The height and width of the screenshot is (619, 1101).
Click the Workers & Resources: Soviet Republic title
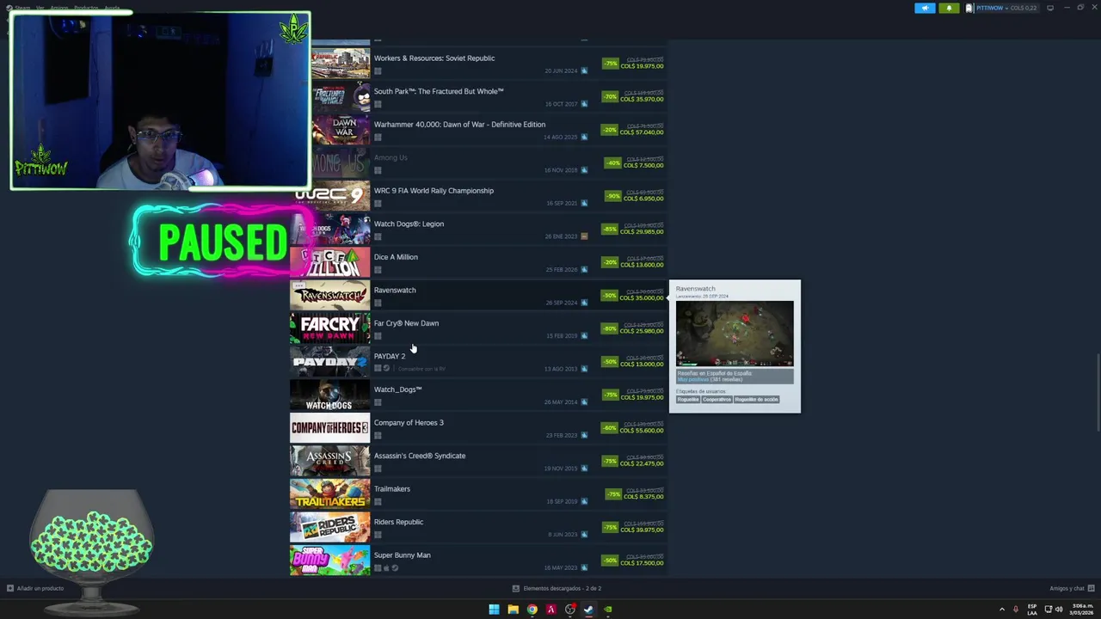coord(434,58)
